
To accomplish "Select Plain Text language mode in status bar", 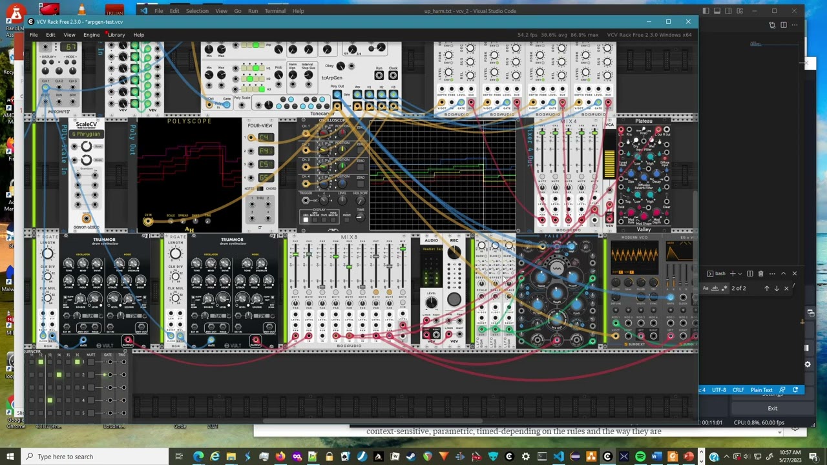I will tap(761, 390).
